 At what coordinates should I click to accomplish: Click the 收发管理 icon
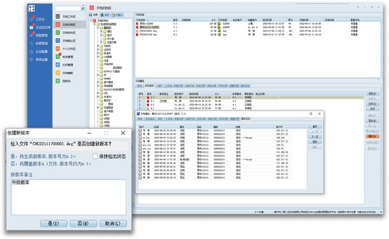click(58, 57)
